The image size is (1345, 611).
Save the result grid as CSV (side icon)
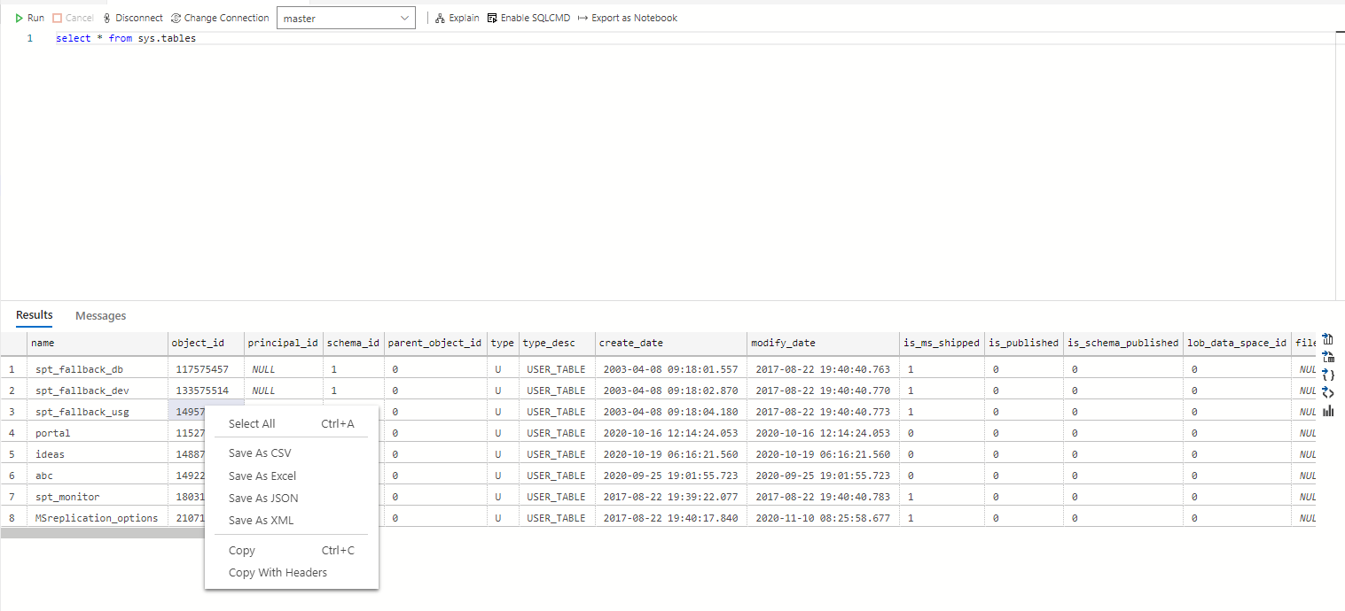1327,339
